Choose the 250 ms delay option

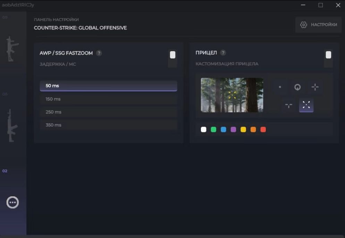click(x=108, y=112)
